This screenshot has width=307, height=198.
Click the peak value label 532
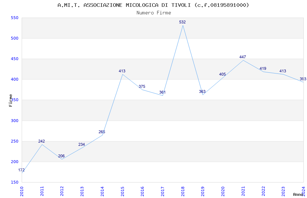coord(182,22)
